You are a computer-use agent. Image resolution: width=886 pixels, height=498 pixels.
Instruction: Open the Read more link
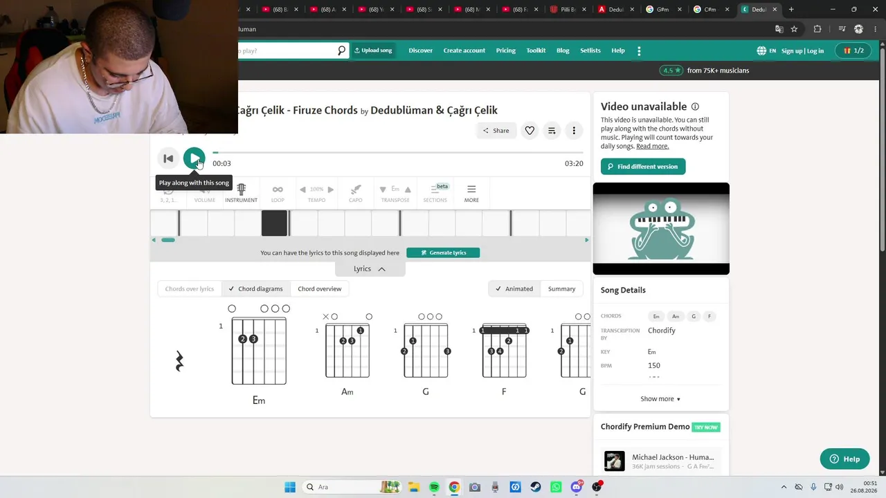click(x=653, y=146)
